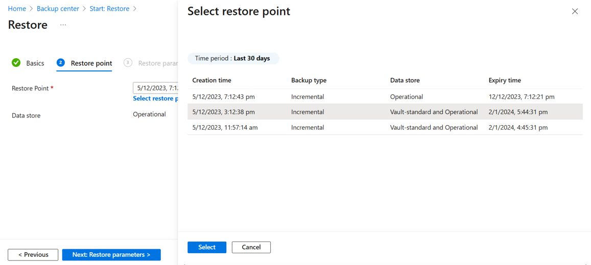
Task: Sort by Backup type column header
Action: click(309, 80)
